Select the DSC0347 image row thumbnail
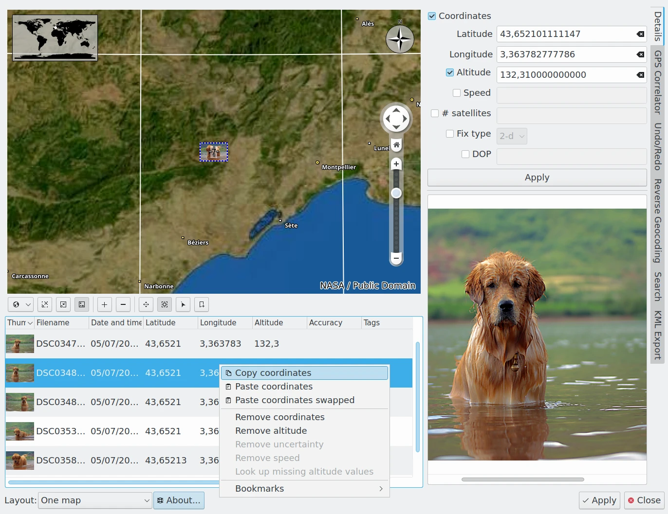The width and height of the screenshot is (668, 514). (20, 344)
